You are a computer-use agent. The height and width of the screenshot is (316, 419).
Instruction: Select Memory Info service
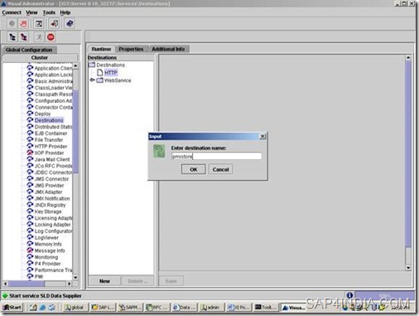48,244
